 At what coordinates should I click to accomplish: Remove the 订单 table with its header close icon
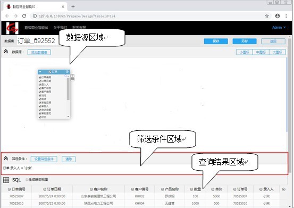pyautogui.click(x=67, y=72)
